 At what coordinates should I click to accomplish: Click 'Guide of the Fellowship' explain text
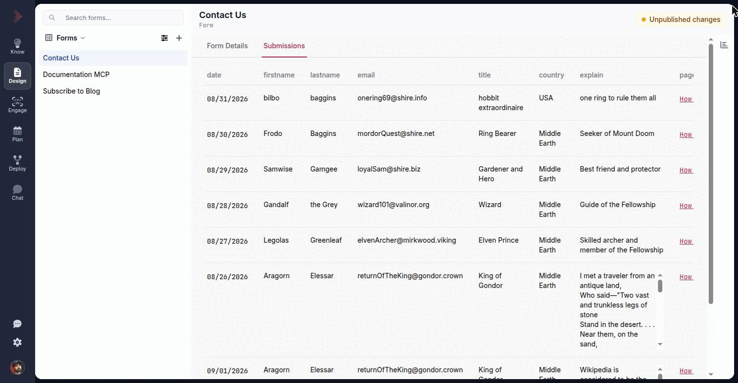click(617, 205)
